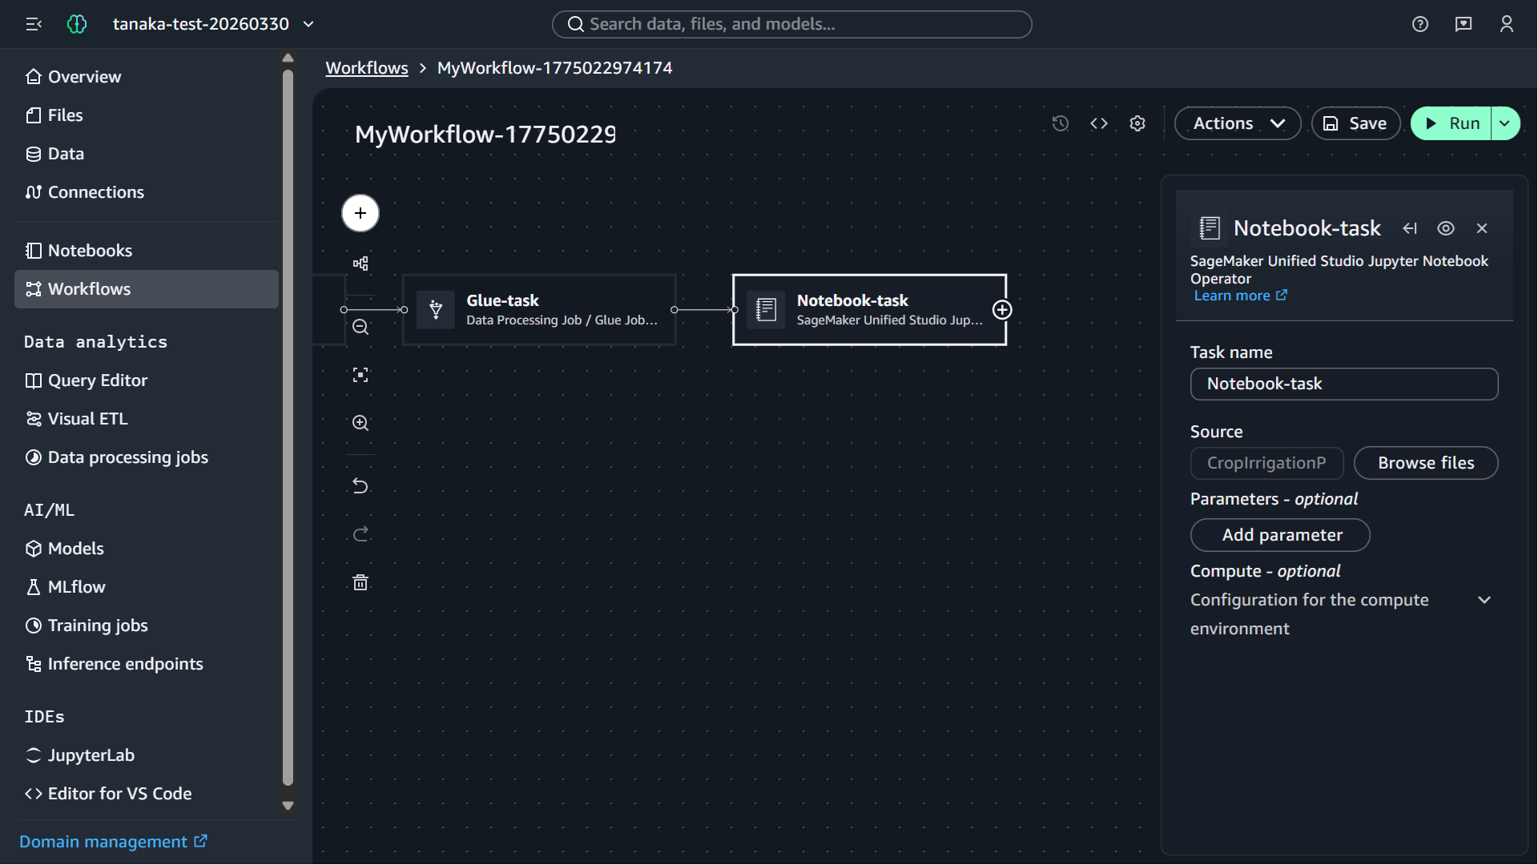
Task: Browse files for notebook source
Action: coord(1426,463)
